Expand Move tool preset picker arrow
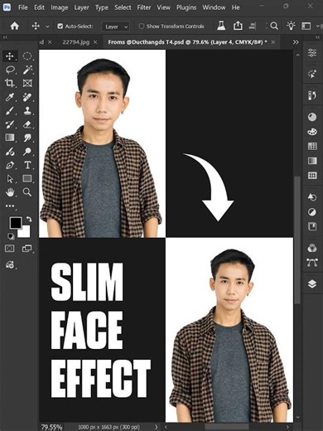This screenshot has height=431, width=323. [x=47, y=27]
